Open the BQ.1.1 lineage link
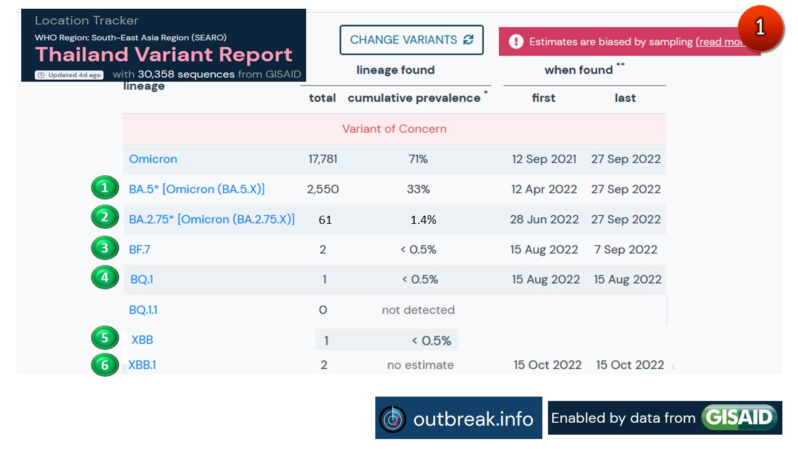This screenshot has height=449, width=798. [147, 310]
